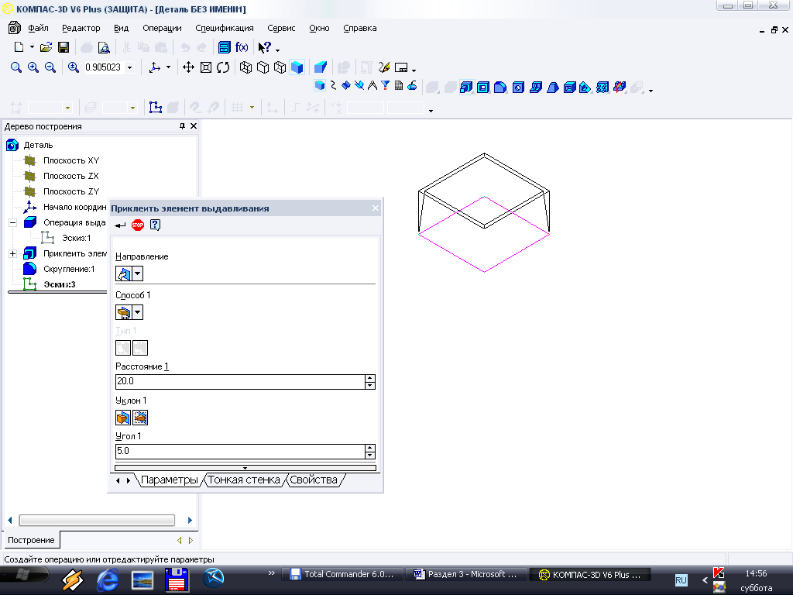Switch display to thin hidden lines mode
Viewport: 793px width, 595px height.
point(280,67)
